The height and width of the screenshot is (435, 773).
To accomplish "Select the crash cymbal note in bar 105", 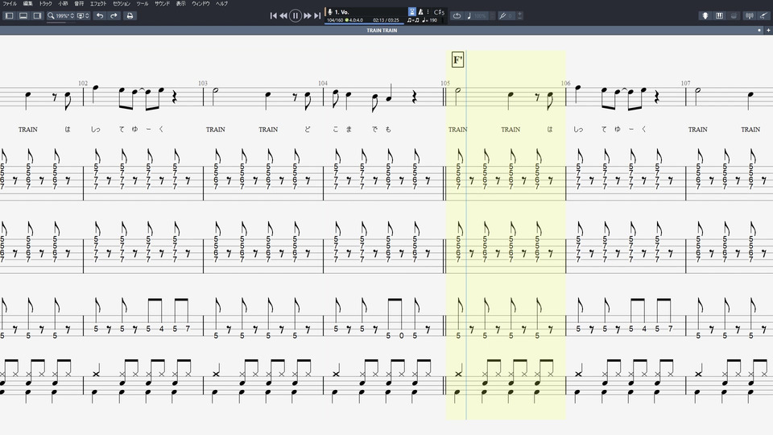I will point(458,374).
